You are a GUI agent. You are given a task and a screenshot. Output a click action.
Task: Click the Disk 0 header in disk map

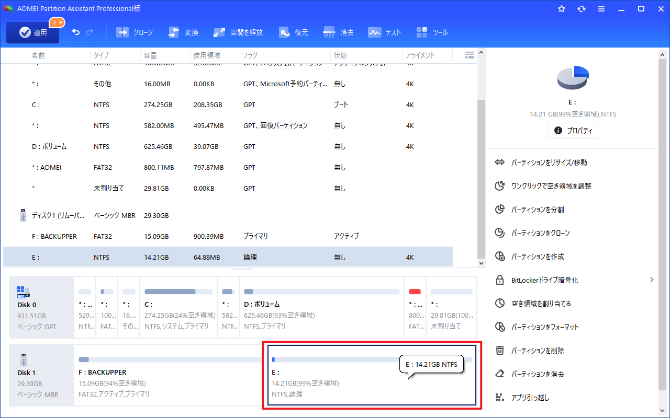(x=42, y=307)
